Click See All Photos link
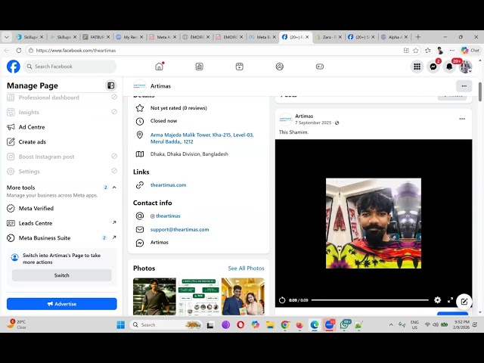Viewport: 484px width, 363px height. coord(246,268)
